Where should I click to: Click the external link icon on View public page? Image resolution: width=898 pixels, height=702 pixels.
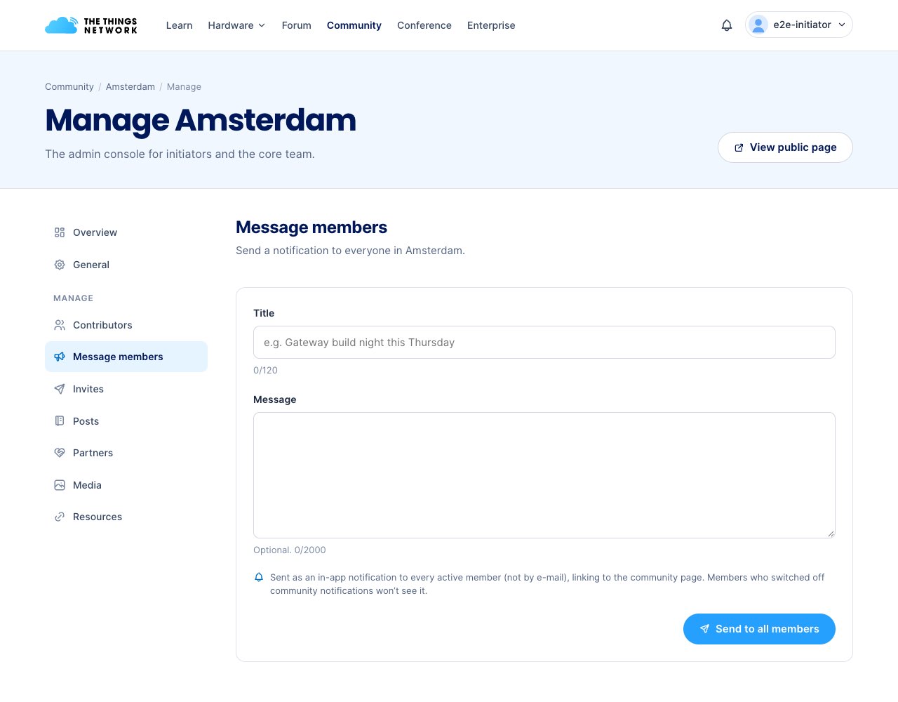click(739, 147)
